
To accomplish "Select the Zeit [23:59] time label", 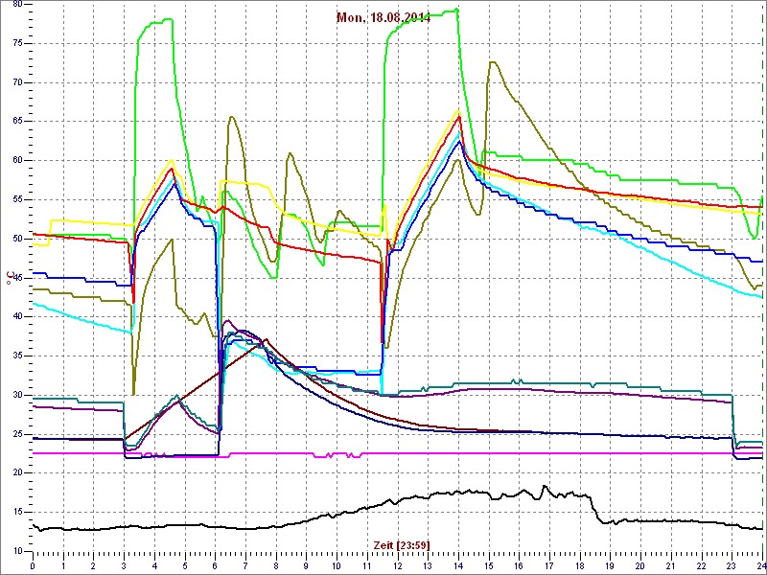I will point(402,544).
